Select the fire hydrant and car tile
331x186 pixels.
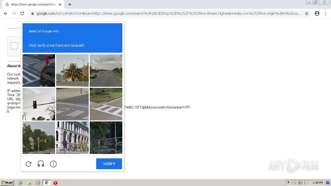(x=39, y=71)
